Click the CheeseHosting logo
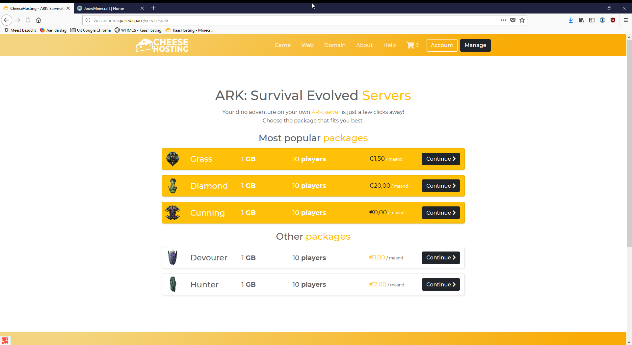 (162, 45)
